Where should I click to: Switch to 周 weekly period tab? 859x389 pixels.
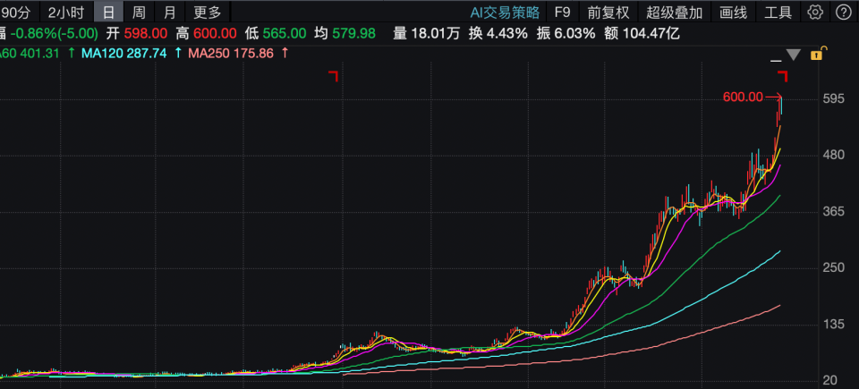pyautogui.click(x=140, y=12)
